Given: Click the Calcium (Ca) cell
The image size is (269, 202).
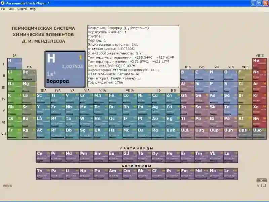Looking at the screenshot, I should [29, 99].
